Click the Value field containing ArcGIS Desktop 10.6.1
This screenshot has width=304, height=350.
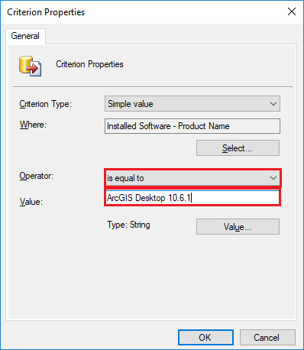[x=192, y=198]
